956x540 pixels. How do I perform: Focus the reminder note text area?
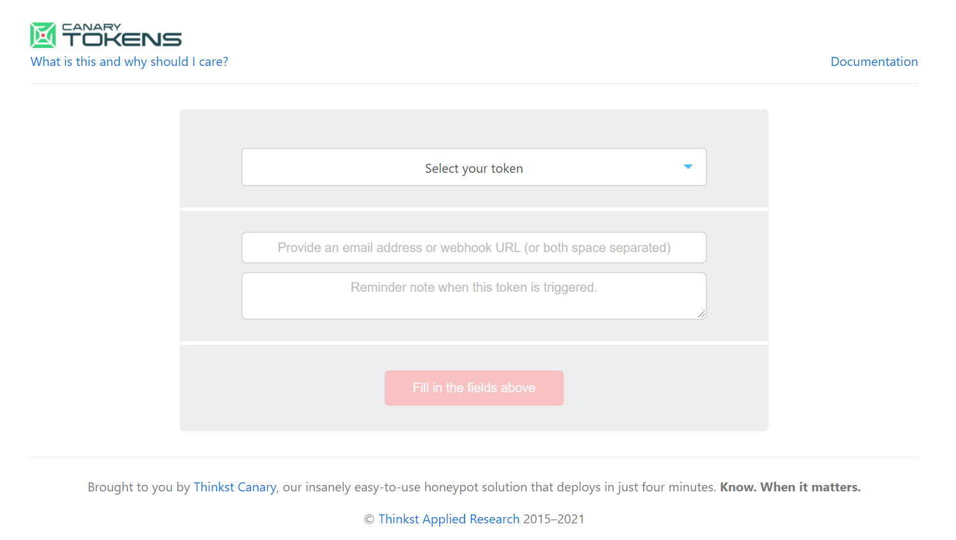[x=474, y=296]
